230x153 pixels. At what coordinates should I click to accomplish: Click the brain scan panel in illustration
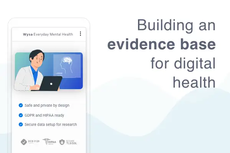pos(67,66)
